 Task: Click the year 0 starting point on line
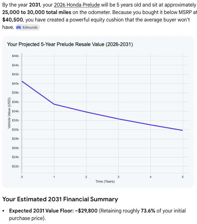point(22,81)
